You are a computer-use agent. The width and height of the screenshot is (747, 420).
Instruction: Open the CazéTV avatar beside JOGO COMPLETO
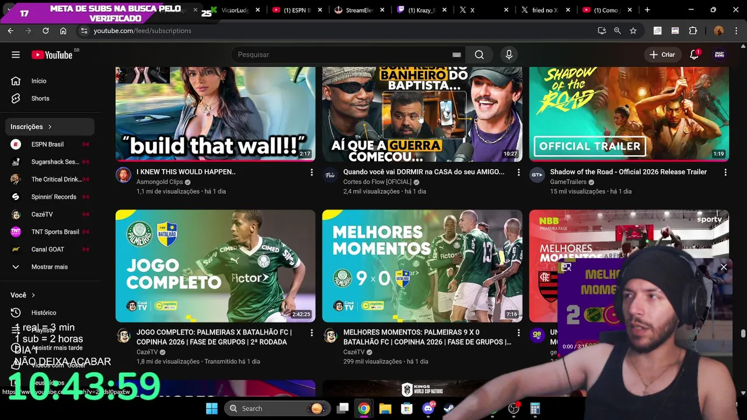pos(123,335)
